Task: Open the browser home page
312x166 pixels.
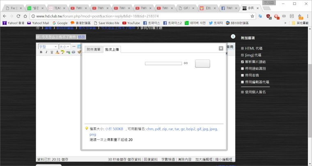Action: (25, 16)
